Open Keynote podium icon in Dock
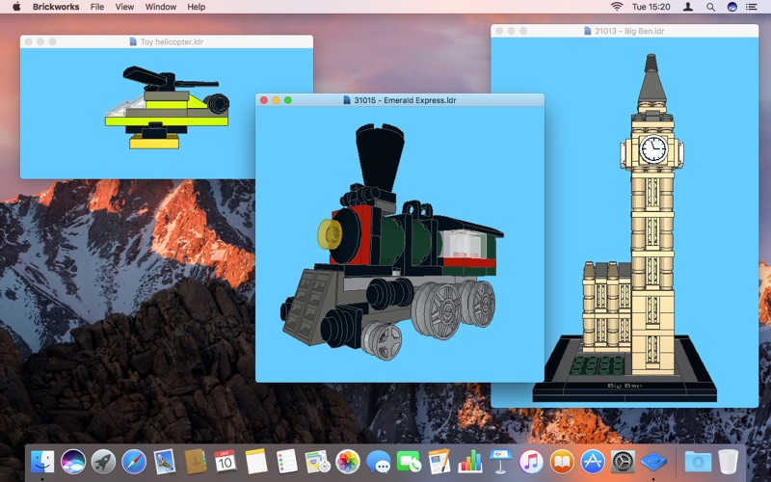The height and width of the screenshot is (482, 771). [500, 462]
